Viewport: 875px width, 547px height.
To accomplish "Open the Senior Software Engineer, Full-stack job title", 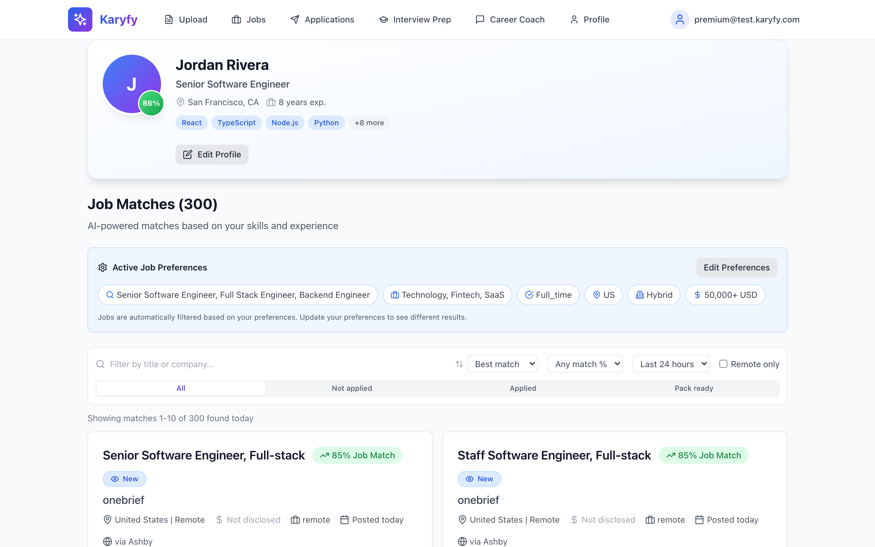I will coord(204,456).
